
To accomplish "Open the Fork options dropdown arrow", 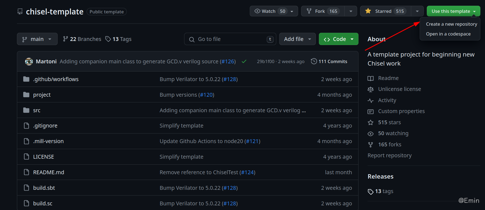I will 351,11.
